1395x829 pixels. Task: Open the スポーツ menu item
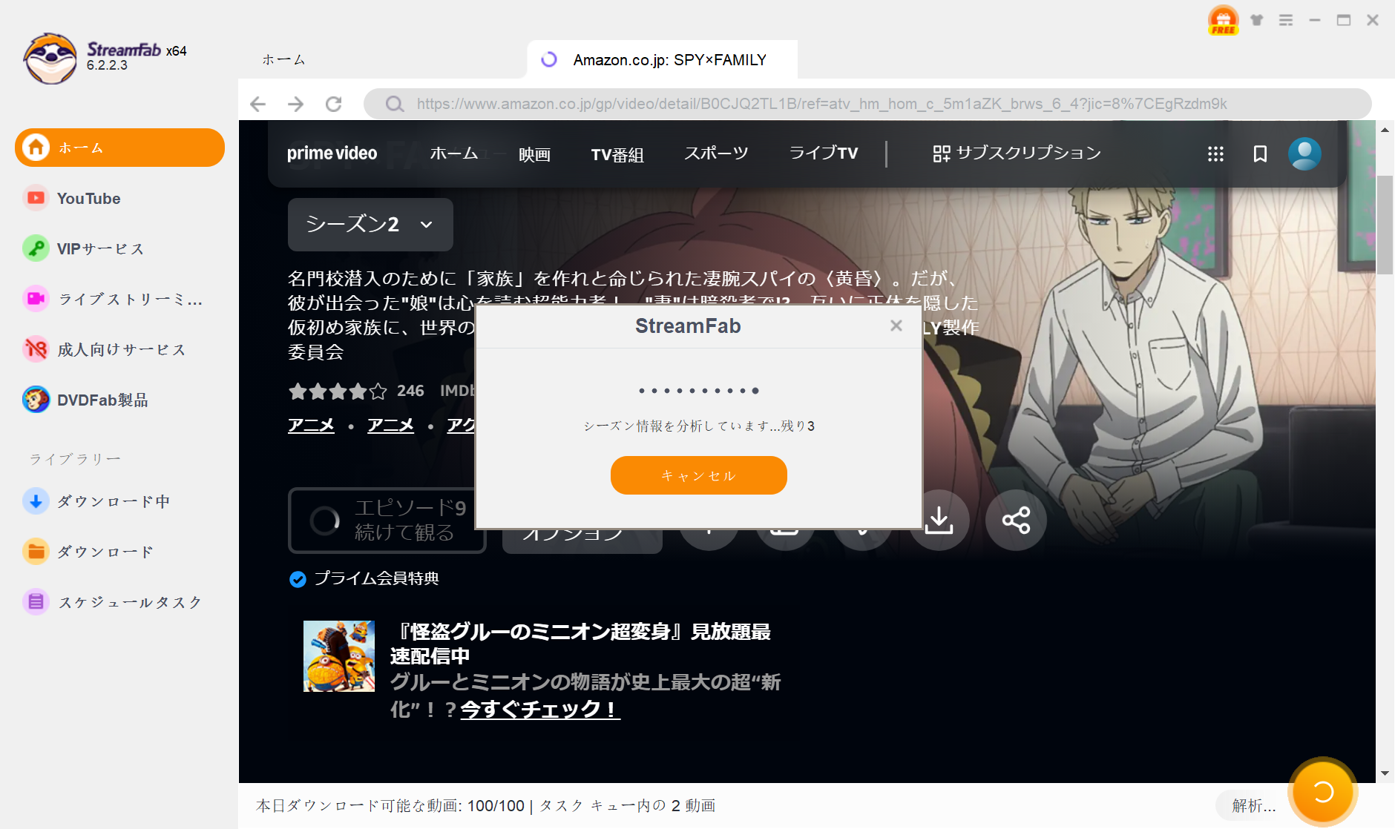716,153
